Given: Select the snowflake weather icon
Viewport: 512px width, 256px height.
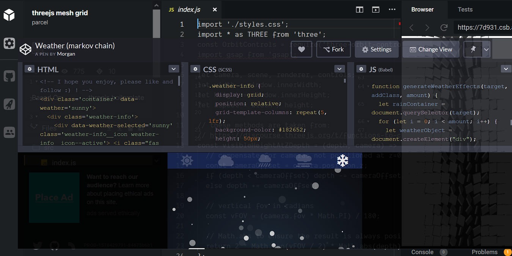Looking at the screenshot, I should coord(342,160).
